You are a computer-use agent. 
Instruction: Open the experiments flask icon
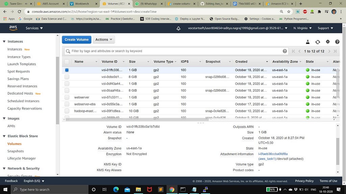pos(307,42)
